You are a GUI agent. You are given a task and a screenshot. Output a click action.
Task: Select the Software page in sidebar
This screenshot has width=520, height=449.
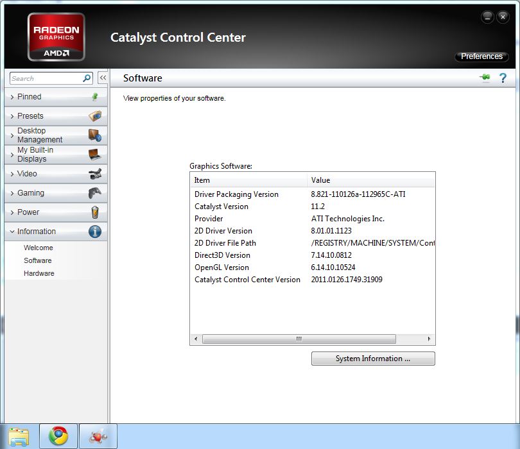coord(37,260)
